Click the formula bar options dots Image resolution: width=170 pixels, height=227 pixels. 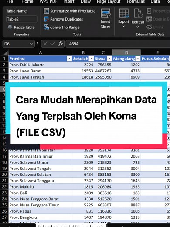(x=38, y=44)
